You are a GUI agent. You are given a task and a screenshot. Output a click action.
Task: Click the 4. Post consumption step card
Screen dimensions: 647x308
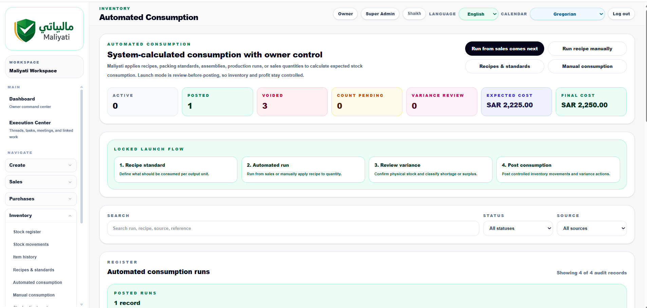pyautogui.click(x=558, y=169)
